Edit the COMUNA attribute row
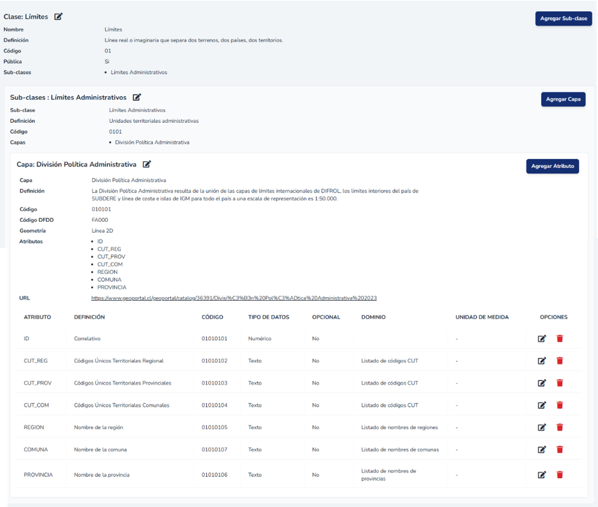 click(x=542, y=449)
